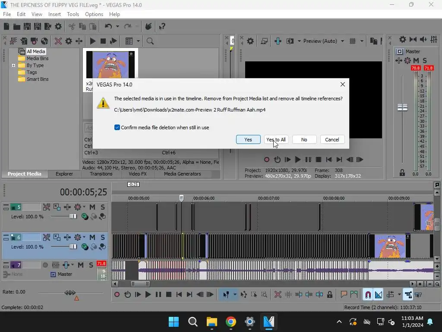Toggle Master fader lock icon
The image size is (442, 332).
coord(402,172)
